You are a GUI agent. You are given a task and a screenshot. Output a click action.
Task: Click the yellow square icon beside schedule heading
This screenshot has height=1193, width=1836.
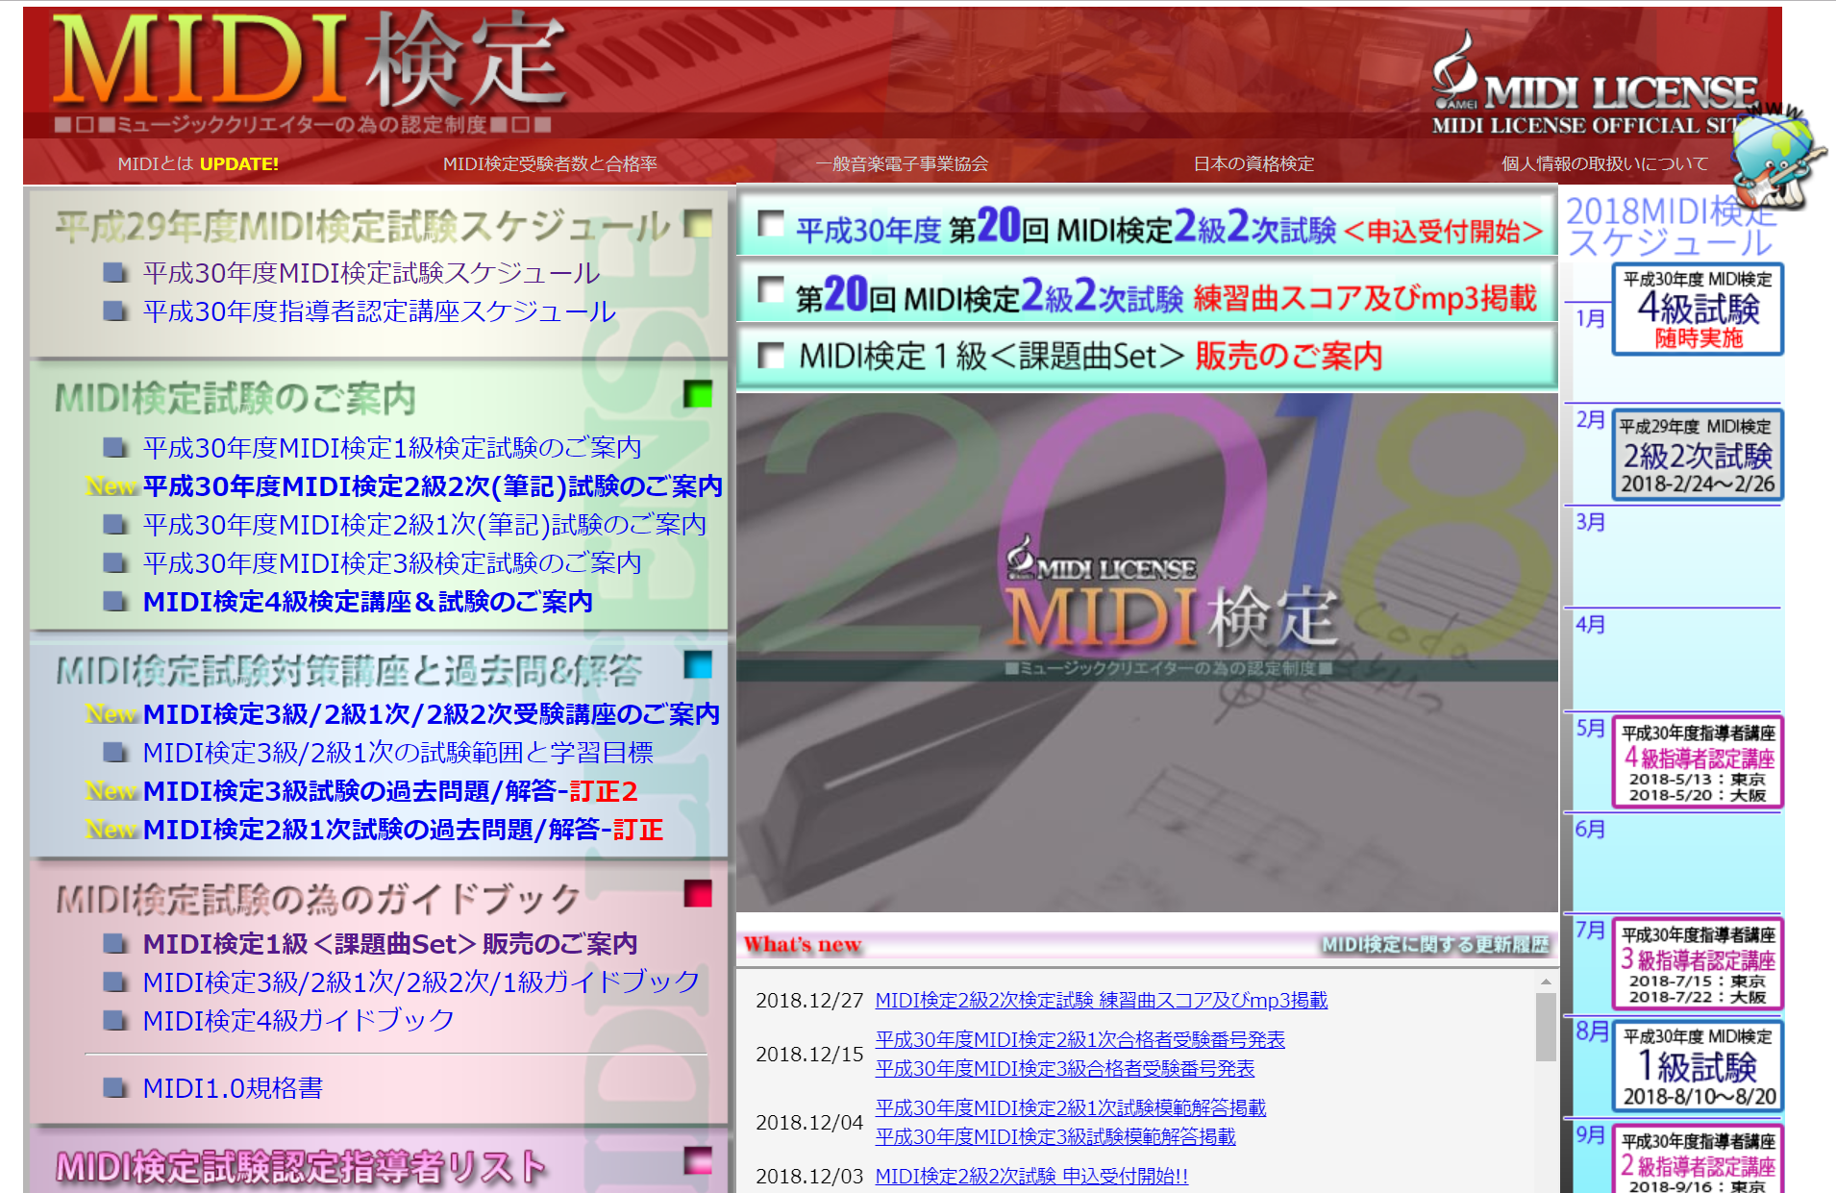[699, 223]
